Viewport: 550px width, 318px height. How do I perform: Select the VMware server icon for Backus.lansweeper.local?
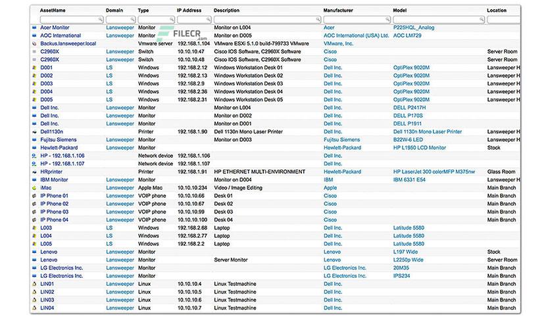pyautogui.click(x=34, y=43)
